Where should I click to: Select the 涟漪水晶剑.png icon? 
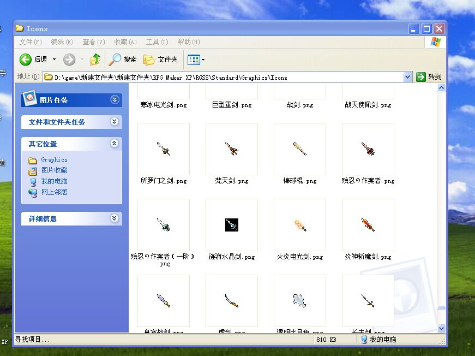(x=232, y=225)
